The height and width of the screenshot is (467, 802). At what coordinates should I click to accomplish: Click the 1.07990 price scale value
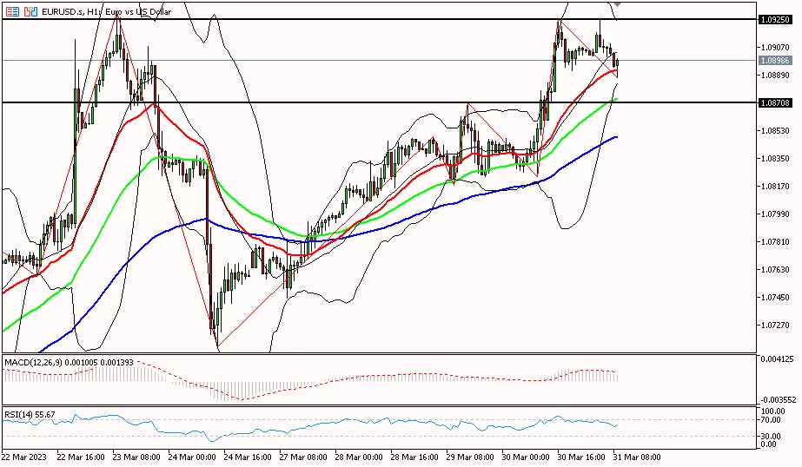775,214
